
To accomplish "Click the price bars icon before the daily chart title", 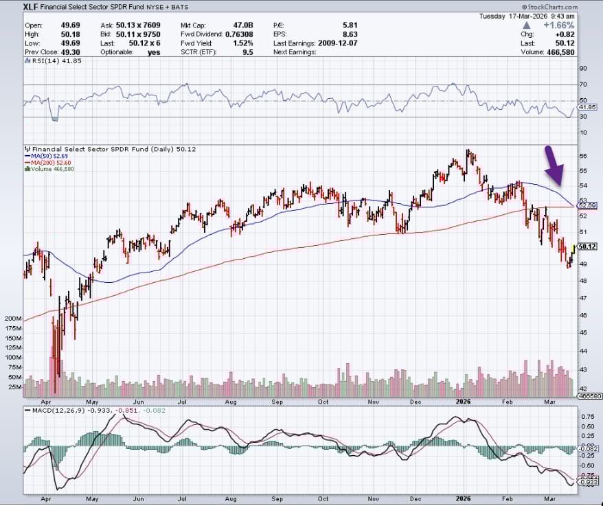I will (27, 149).
